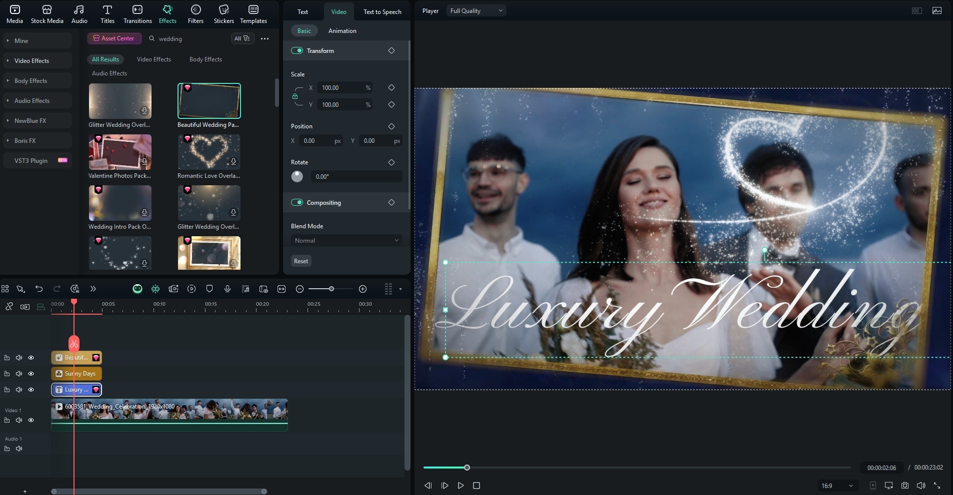The width and height of the screenshot is (953, 495).
Task: Click the Rotate dial knob
Action: 297,176
